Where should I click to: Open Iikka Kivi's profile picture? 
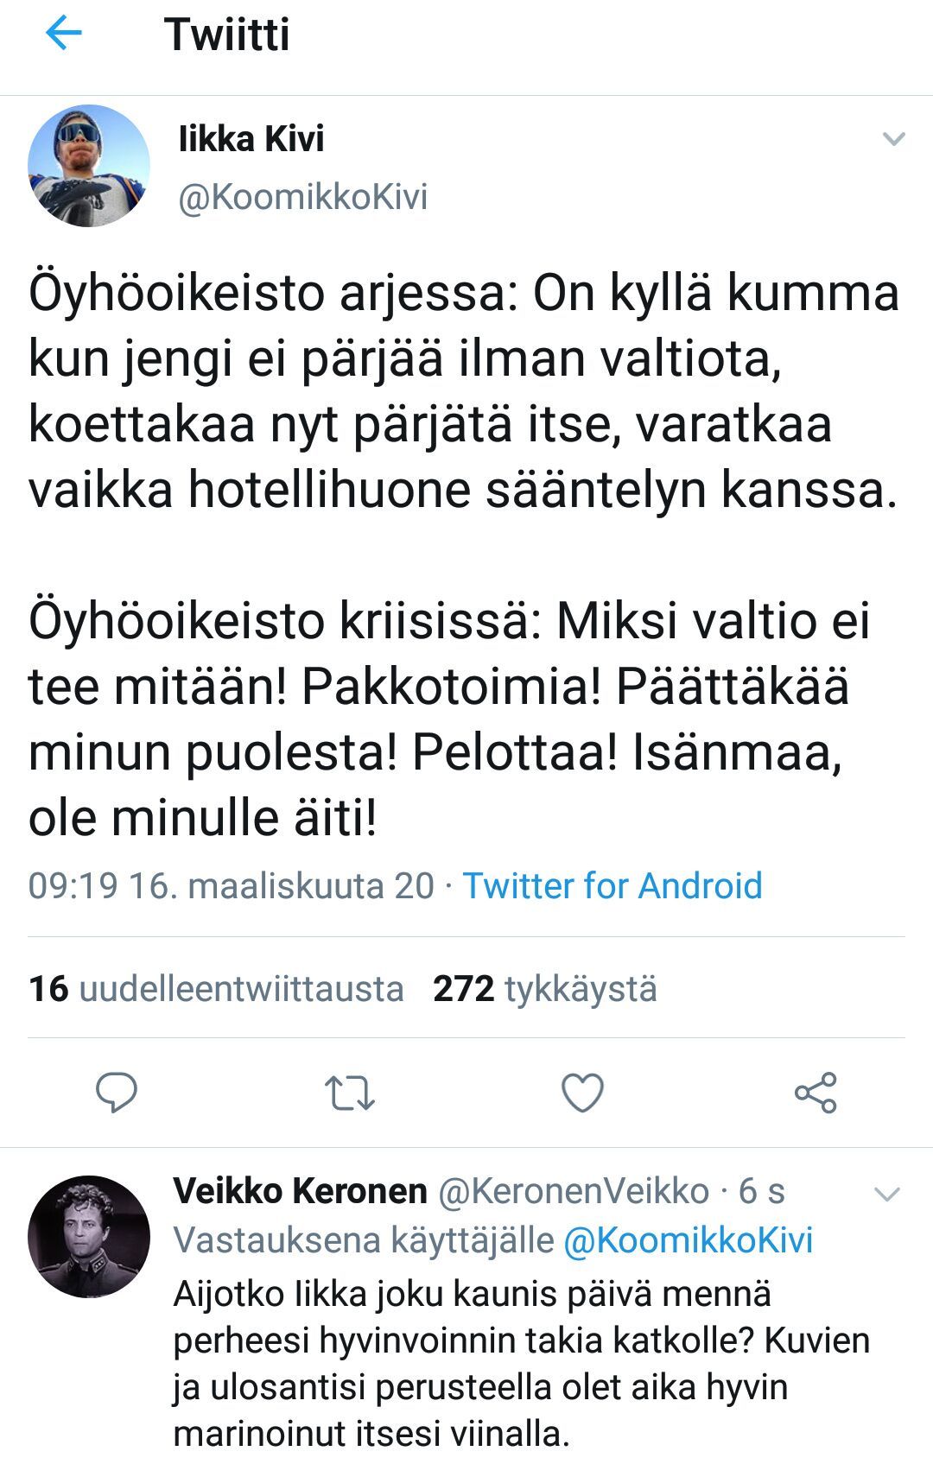coord(89,166)
